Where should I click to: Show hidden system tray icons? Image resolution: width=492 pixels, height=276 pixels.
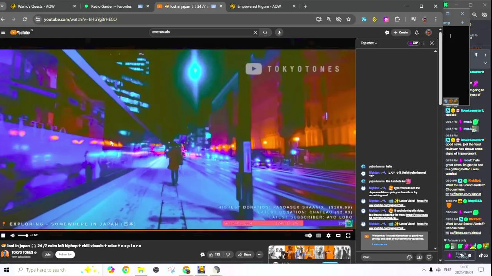pyautogui.click(x=424, y=270)
